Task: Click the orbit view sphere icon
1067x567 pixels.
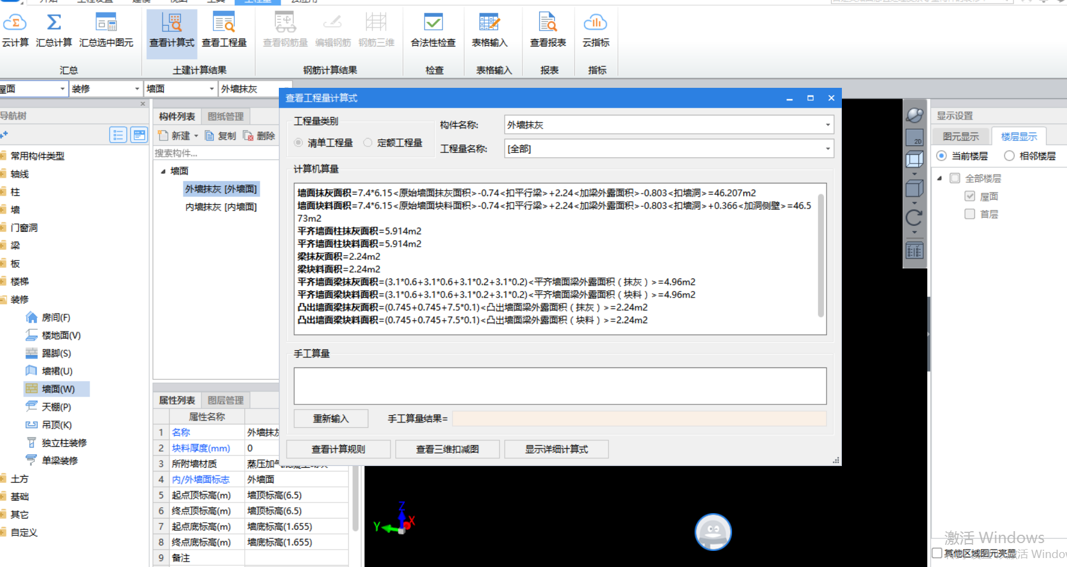Action: (x=915, y=115)
